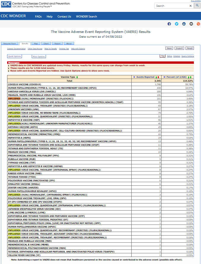This screenshot has height=264, width=201.
Task: Open Printing Tips link
Action: [x=64, y=49]
